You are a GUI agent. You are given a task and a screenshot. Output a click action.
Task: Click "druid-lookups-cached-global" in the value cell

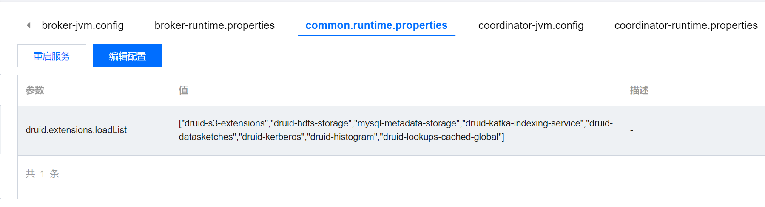click(x=442, y=137)
